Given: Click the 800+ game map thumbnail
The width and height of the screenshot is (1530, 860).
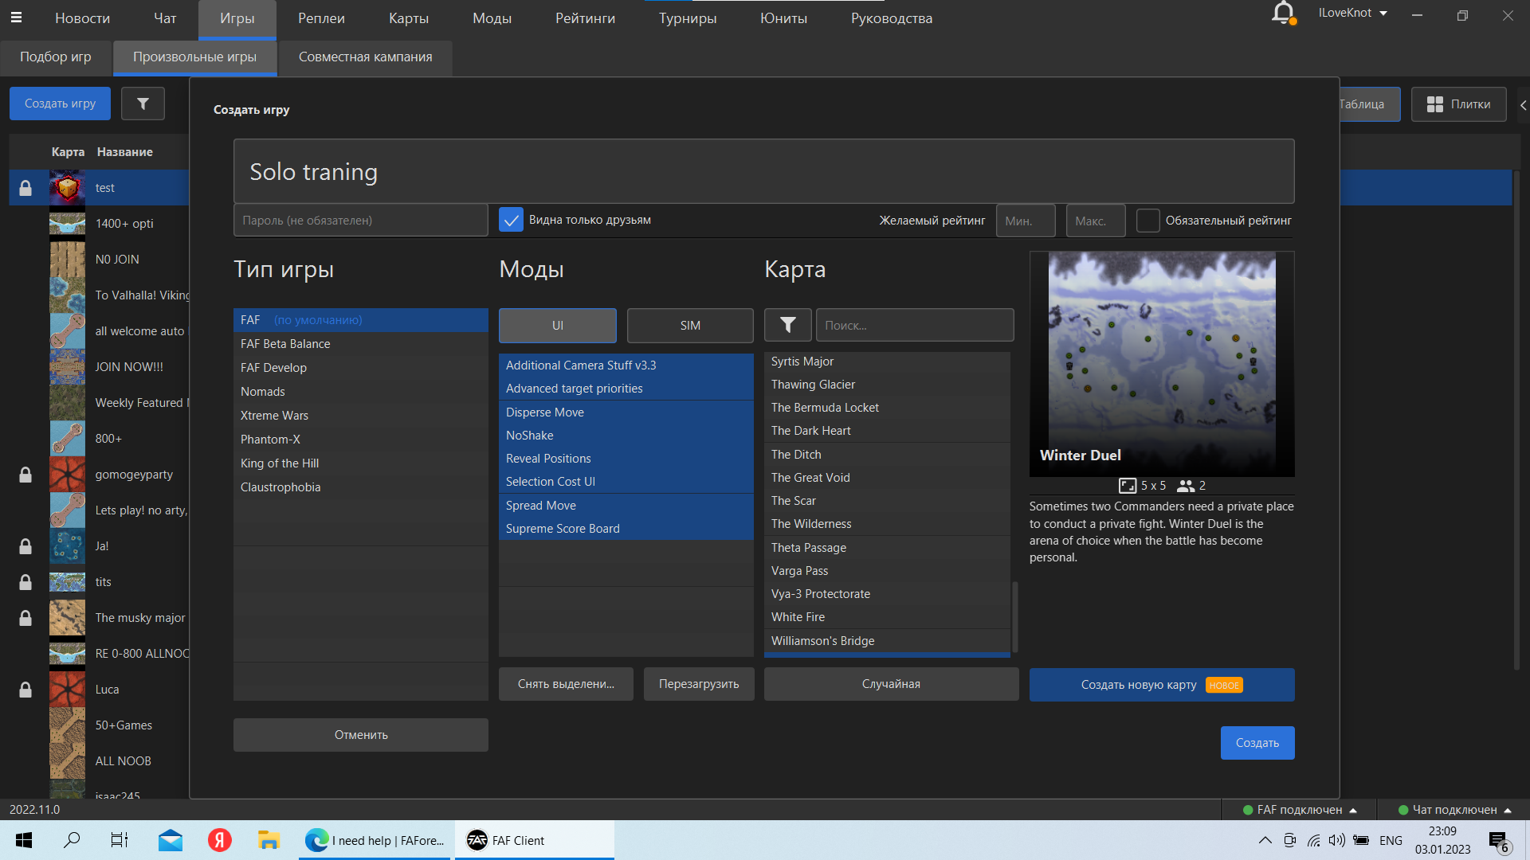Looking at the screenshot, I should [x=67, y=439].
